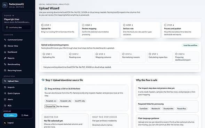Click the Owner View sidebar icon
Screen dimensions: 205x128
coord(5,46)
